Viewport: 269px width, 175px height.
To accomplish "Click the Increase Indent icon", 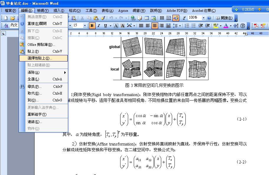I will (207, 26).
